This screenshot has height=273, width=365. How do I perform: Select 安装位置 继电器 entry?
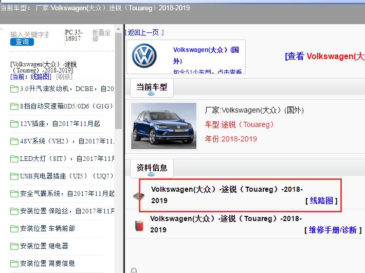[44, 246]
